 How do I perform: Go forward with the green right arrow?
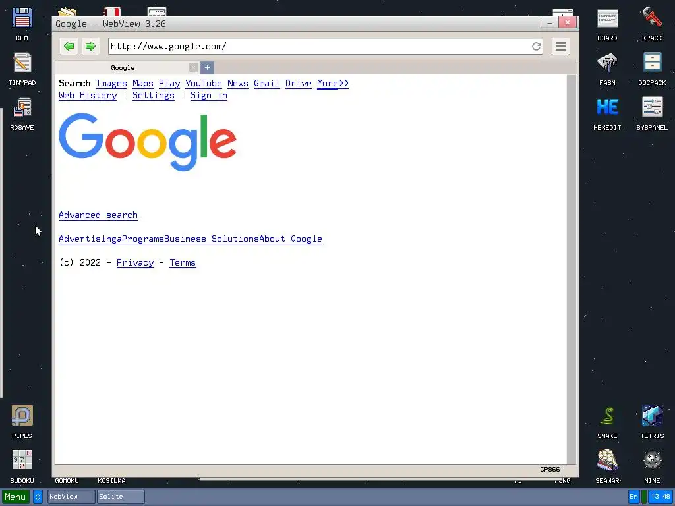point(90,46)
